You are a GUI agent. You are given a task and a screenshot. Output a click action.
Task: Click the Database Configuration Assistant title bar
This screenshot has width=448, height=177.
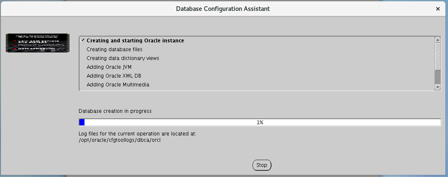click(x=223, y=8)
